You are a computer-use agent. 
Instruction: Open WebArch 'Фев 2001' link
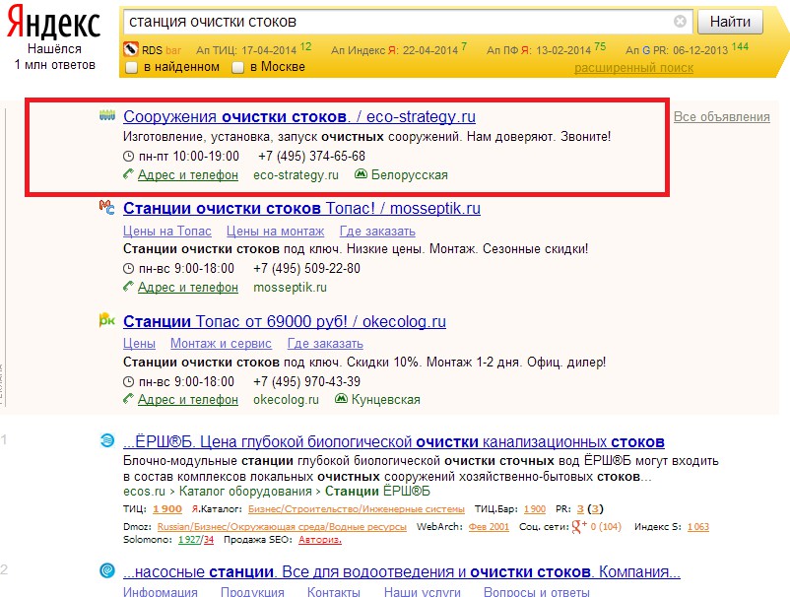(x=489, y=526)
